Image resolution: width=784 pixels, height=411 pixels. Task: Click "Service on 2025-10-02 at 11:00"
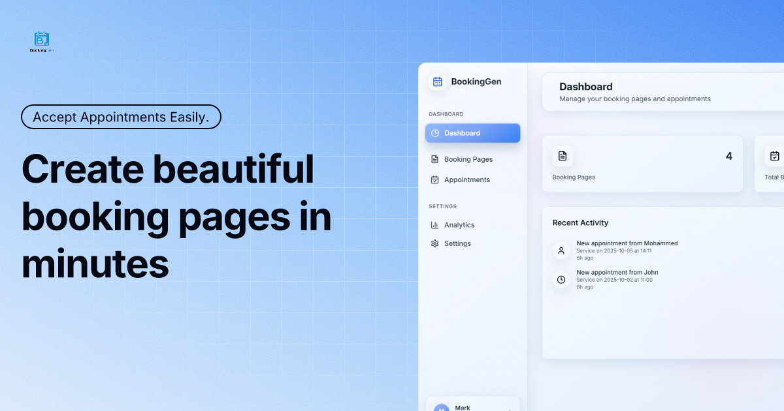coord(614,280)
